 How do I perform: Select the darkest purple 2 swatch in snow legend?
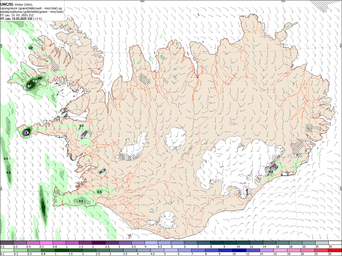(x=99, y=243)
